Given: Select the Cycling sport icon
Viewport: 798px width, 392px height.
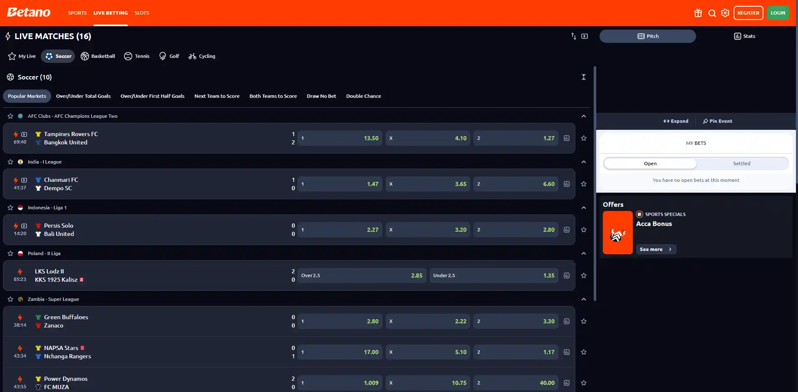Looking at the screenshot, I should tap(192, 56).
